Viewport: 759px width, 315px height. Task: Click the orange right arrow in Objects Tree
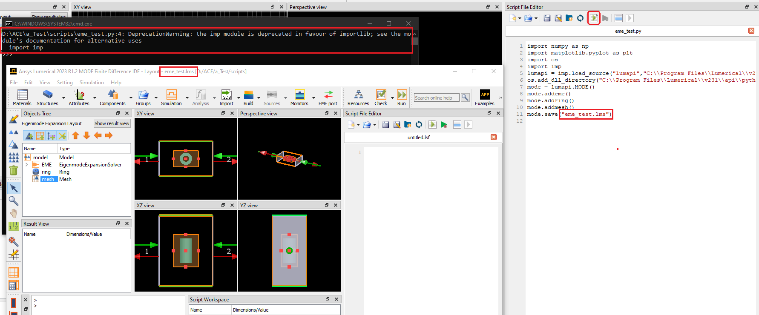tap(109, 135)
